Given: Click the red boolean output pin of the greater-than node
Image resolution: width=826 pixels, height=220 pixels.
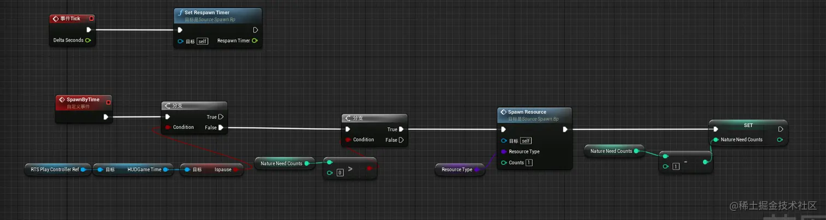Looking at the screenshot, I should (369, 168).
